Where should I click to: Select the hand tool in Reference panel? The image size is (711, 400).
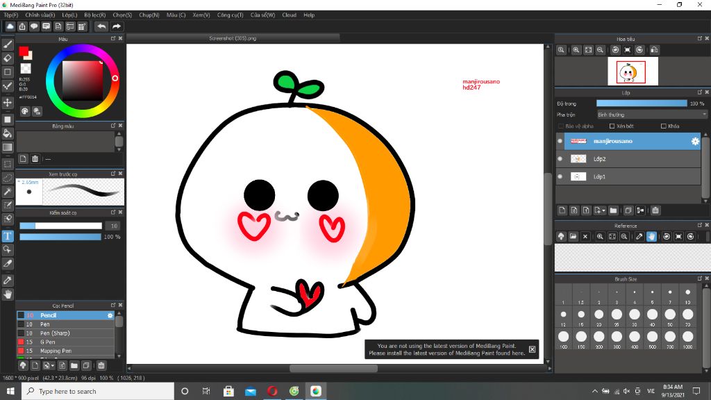tap(651, 237)
